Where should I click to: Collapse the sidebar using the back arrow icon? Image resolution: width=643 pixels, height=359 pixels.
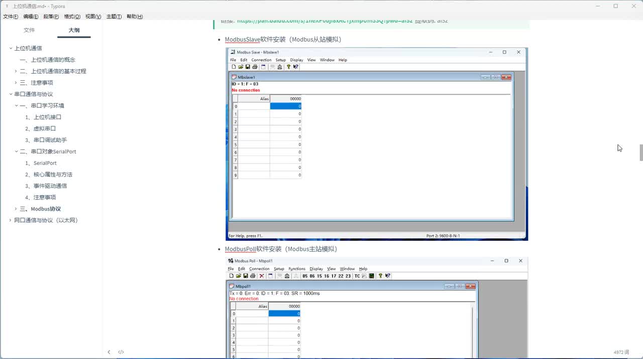click(x=109, y=352)
